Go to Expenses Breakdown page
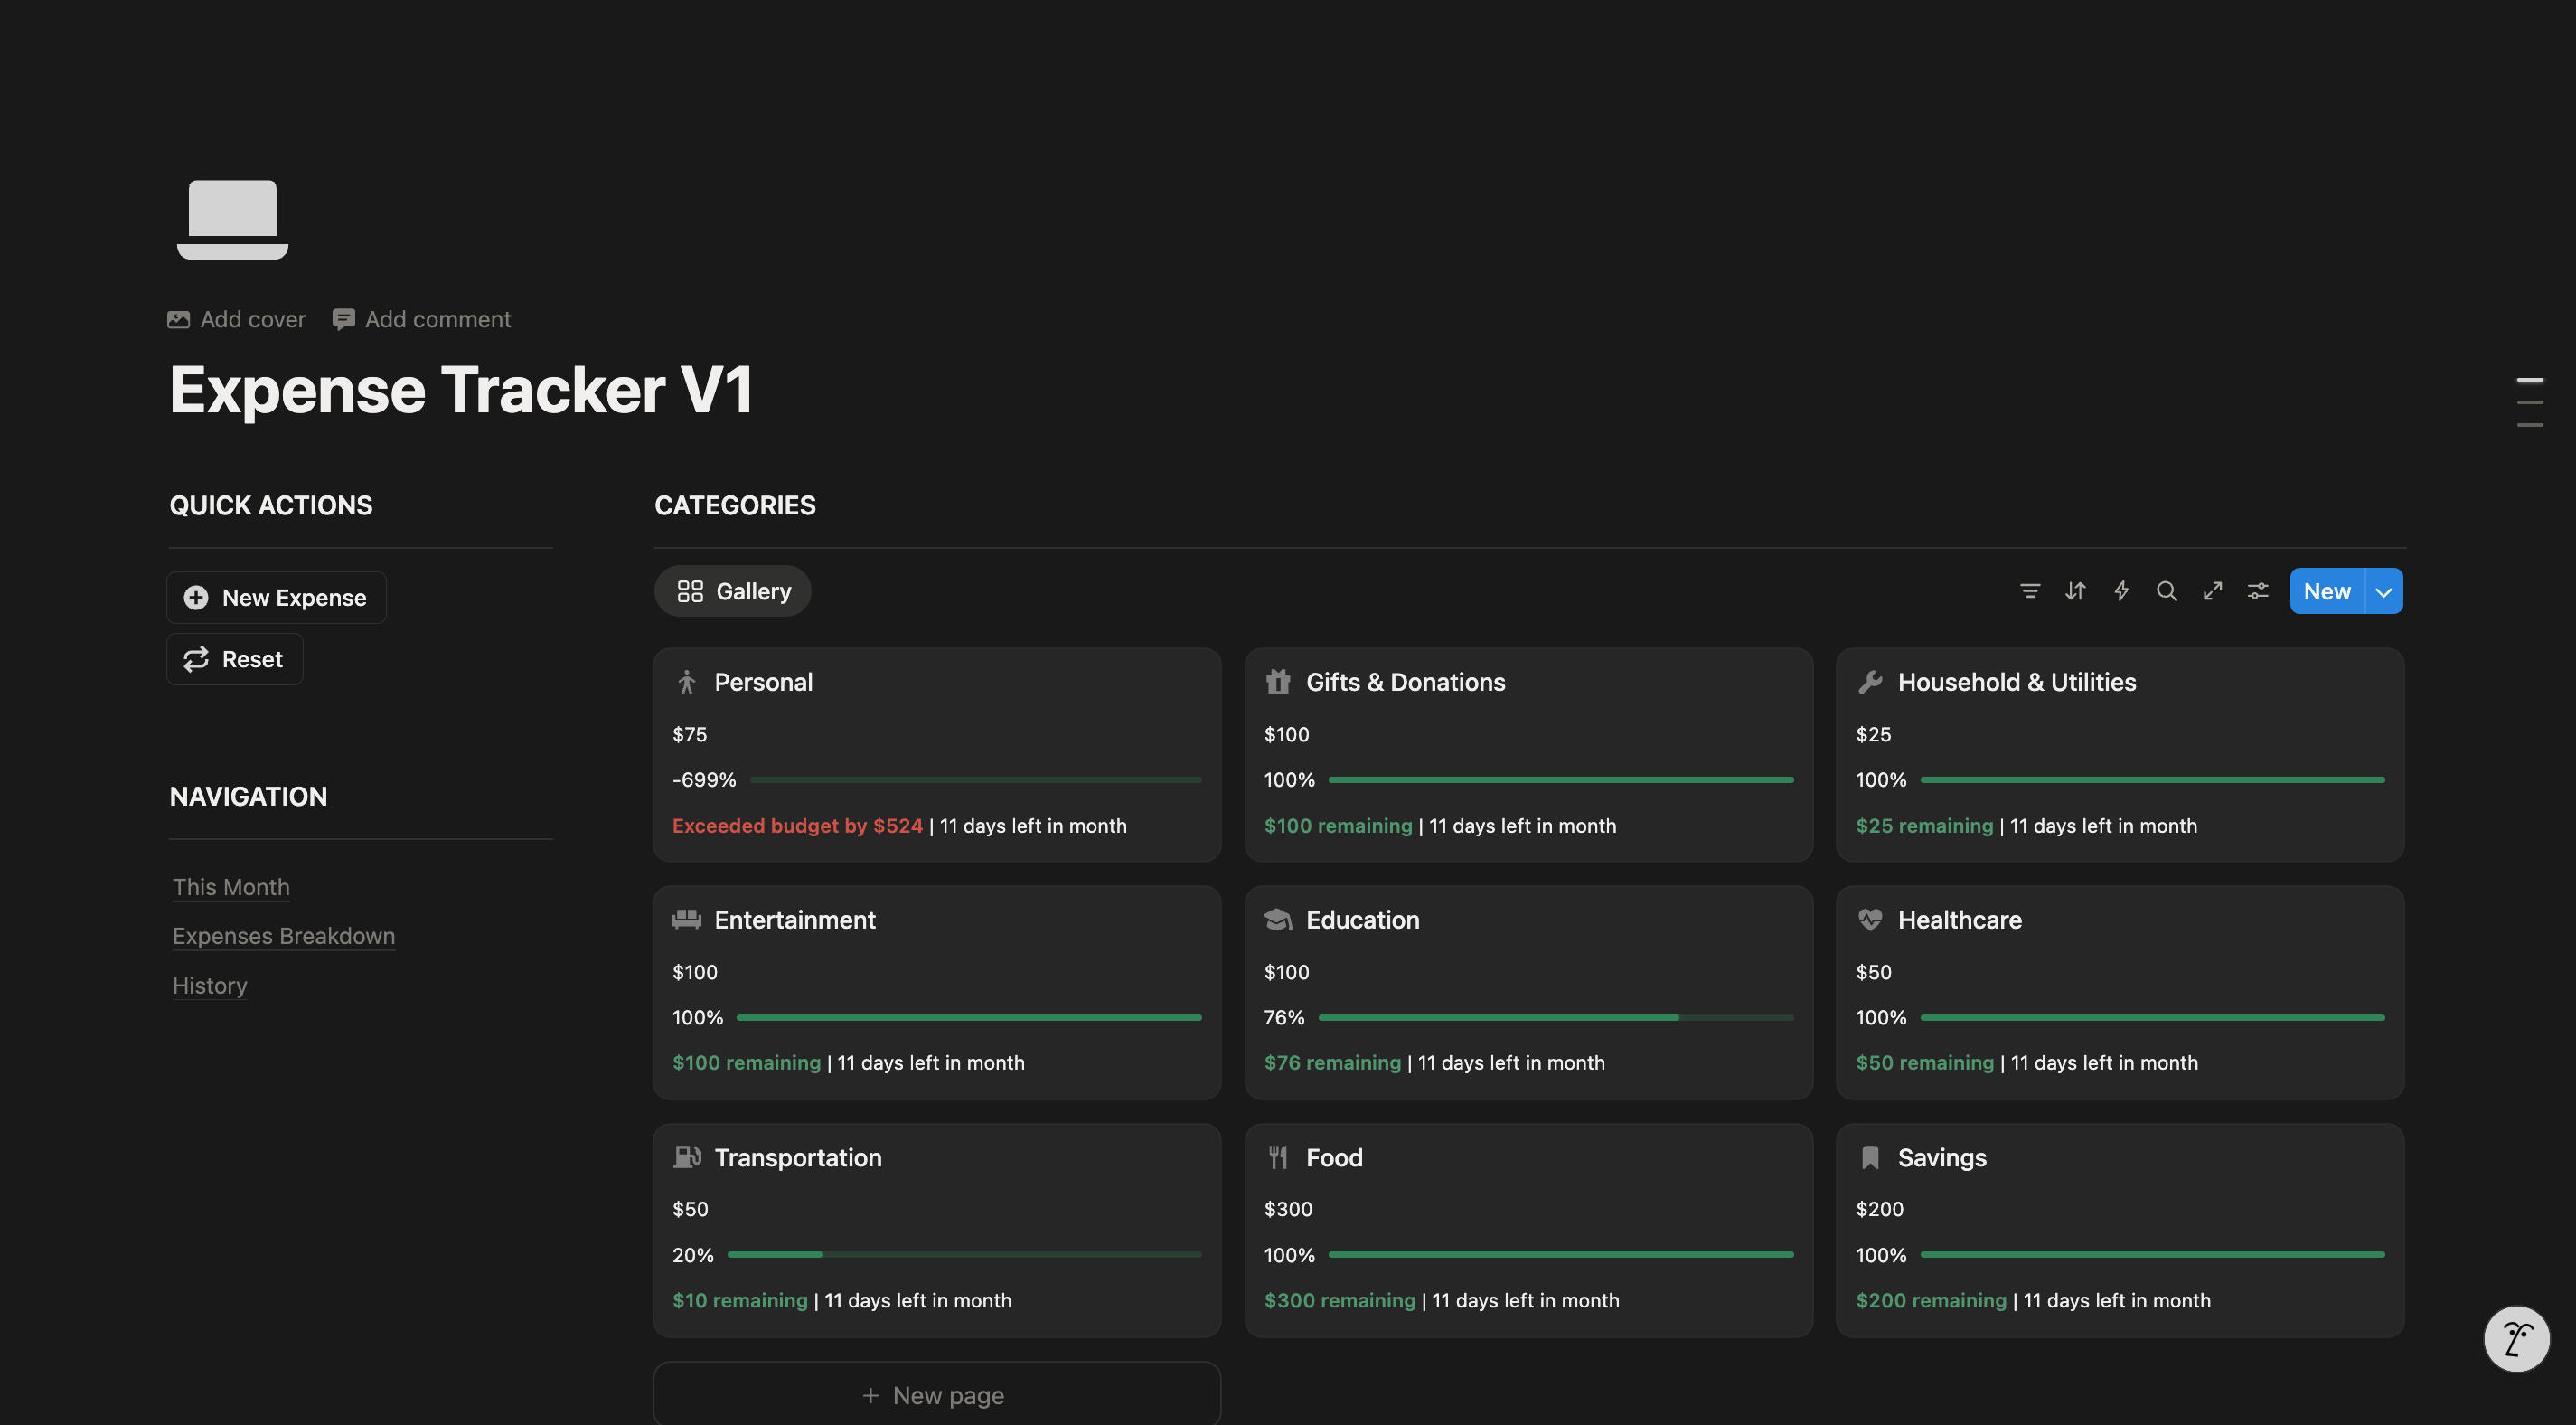The width and height of the screenshot is (2576, 1425). (283, 936)
